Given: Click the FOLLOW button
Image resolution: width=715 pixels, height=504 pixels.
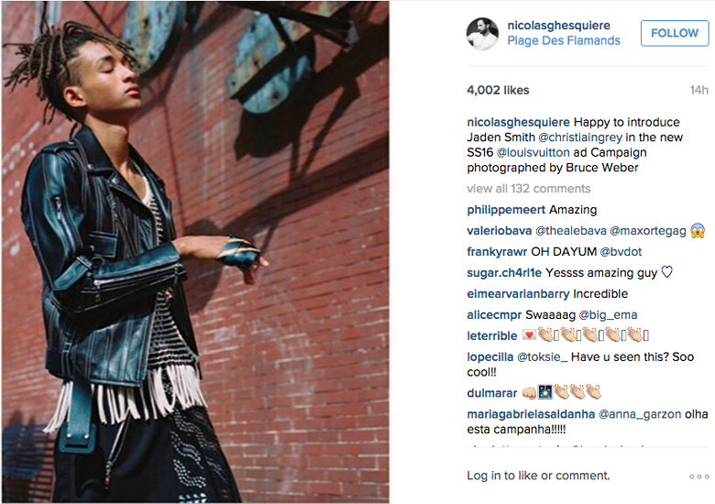Looking at the screenshot, I should pos(675,33).
